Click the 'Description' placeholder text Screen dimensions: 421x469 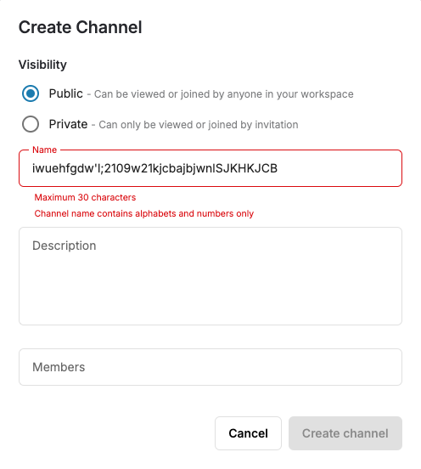click(65, 246)
